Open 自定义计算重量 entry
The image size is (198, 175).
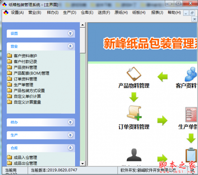[27, 102]
